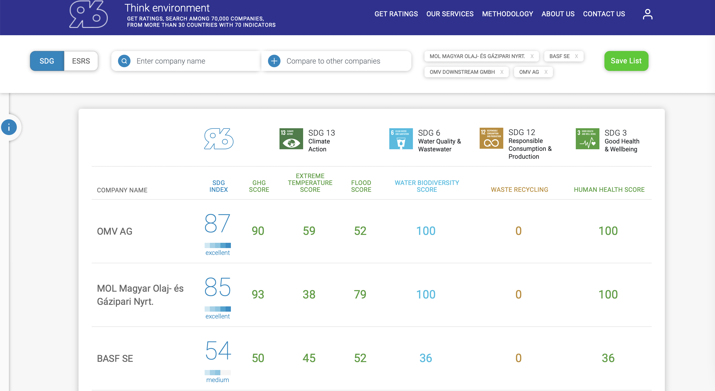
Task: Click the Flood Score column header
Action: click(x=361, y=186)
